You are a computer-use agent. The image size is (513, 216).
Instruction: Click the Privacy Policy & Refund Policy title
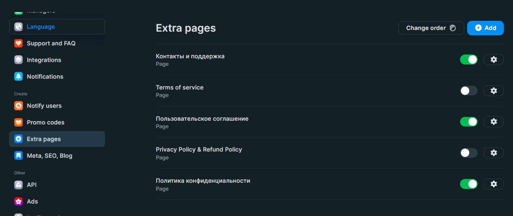pos(199,149)
